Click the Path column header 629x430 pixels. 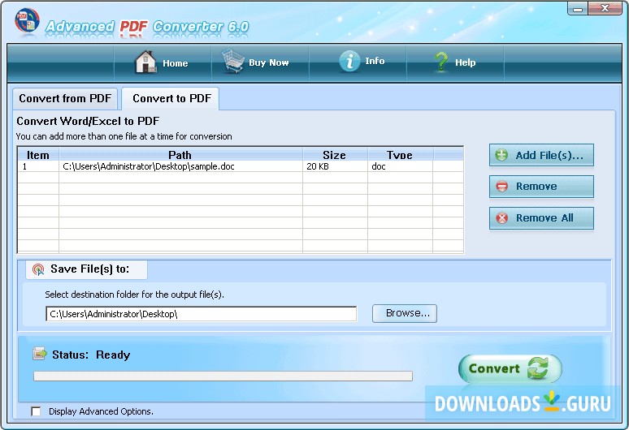[x=180, y=155]
